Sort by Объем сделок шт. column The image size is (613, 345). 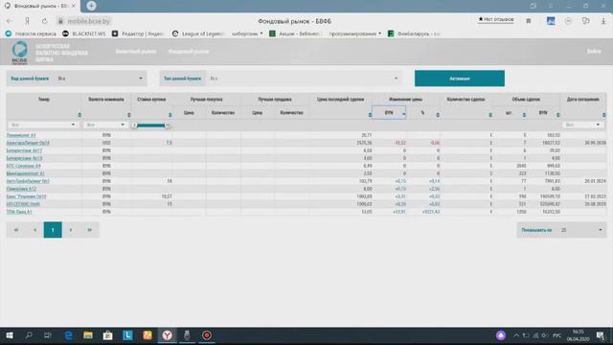524,115
